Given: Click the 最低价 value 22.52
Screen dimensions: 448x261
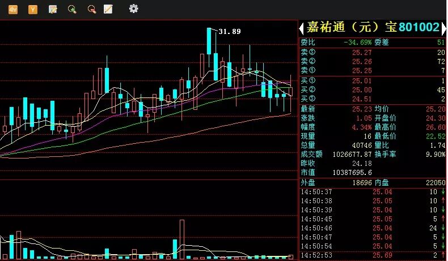Looking at the screenshot, I should pos(436,136).
